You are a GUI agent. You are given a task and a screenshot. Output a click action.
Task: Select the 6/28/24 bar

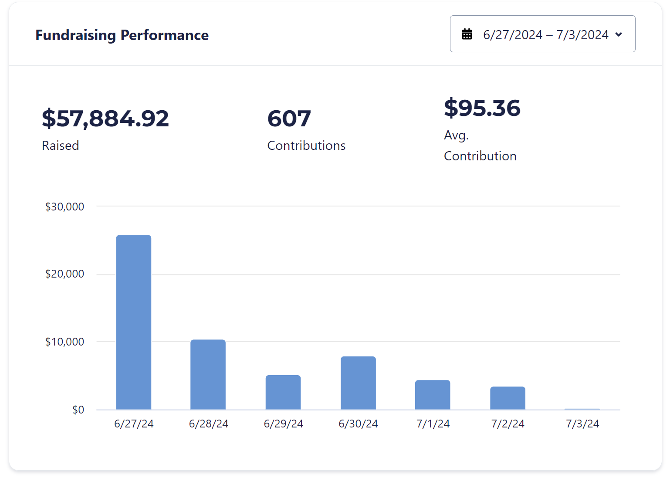tap(208, 375)
